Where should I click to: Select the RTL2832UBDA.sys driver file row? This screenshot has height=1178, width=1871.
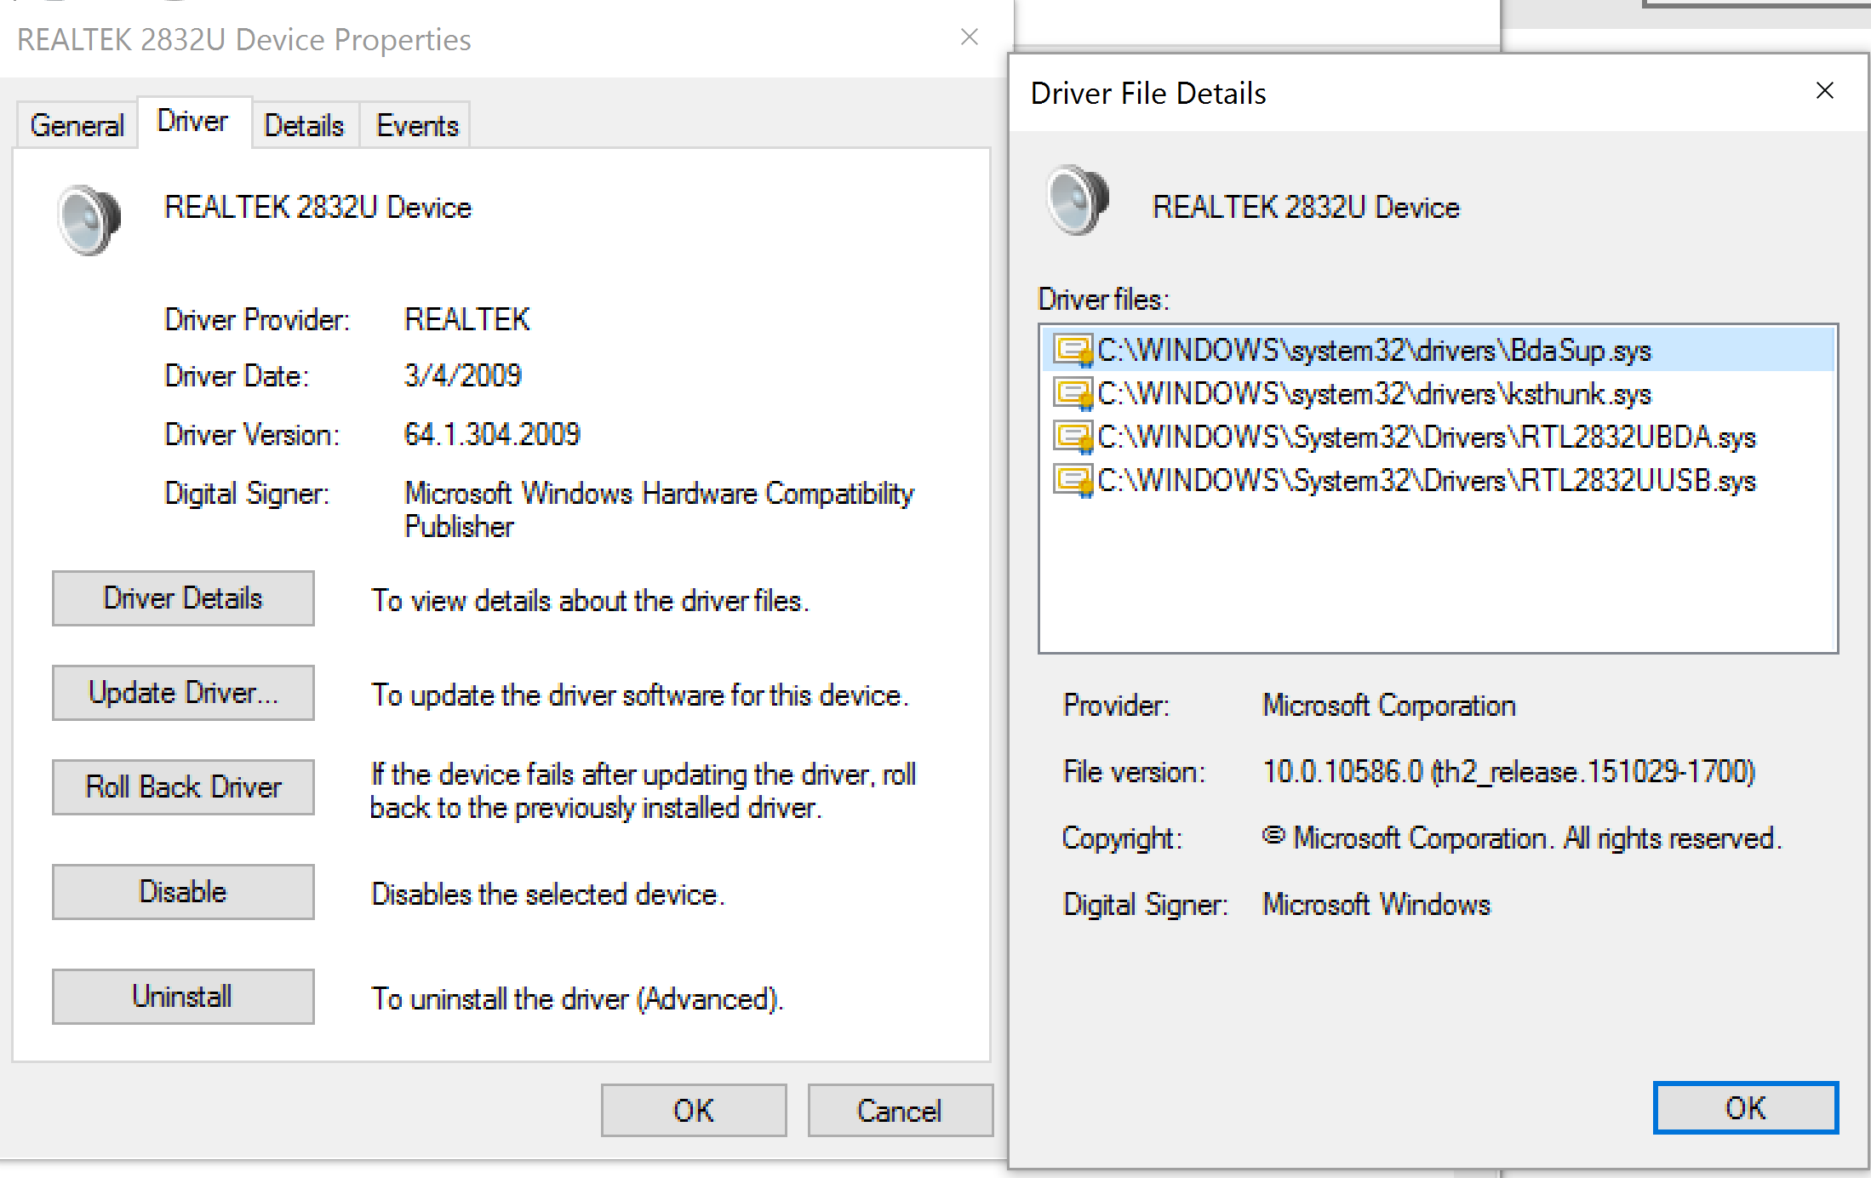1438,437
